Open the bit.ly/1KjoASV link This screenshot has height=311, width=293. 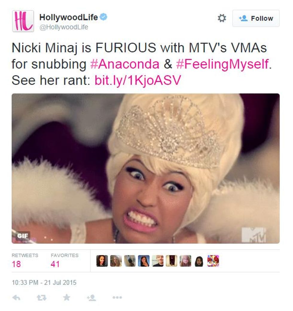pyautogui.click(x=138, y=81)
